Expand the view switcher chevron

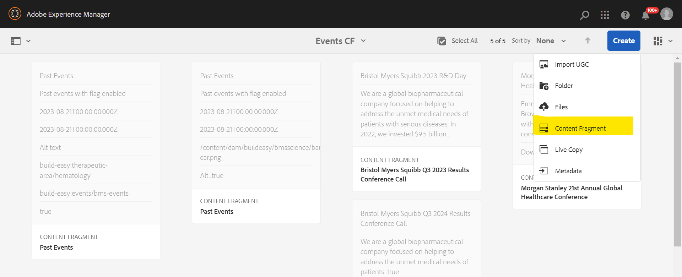[670, 41]
